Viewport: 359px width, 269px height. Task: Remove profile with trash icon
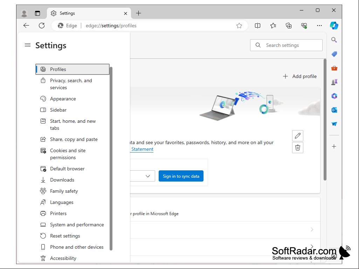tap(298, 148)
